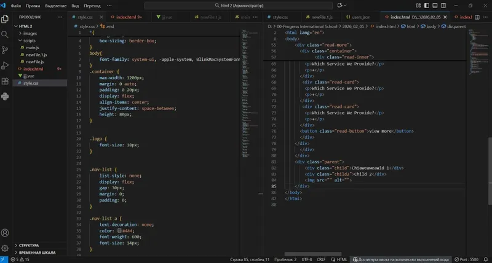Viewport: 492px width, 263px height.
Task: Open the Search view icon
Action: pyautogui.click(x=5, y=34)
